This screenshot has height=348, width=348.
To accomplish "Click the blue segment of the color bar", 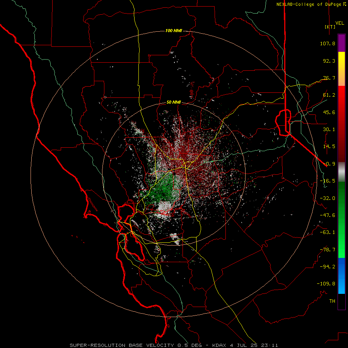I will tap(341, 276).
